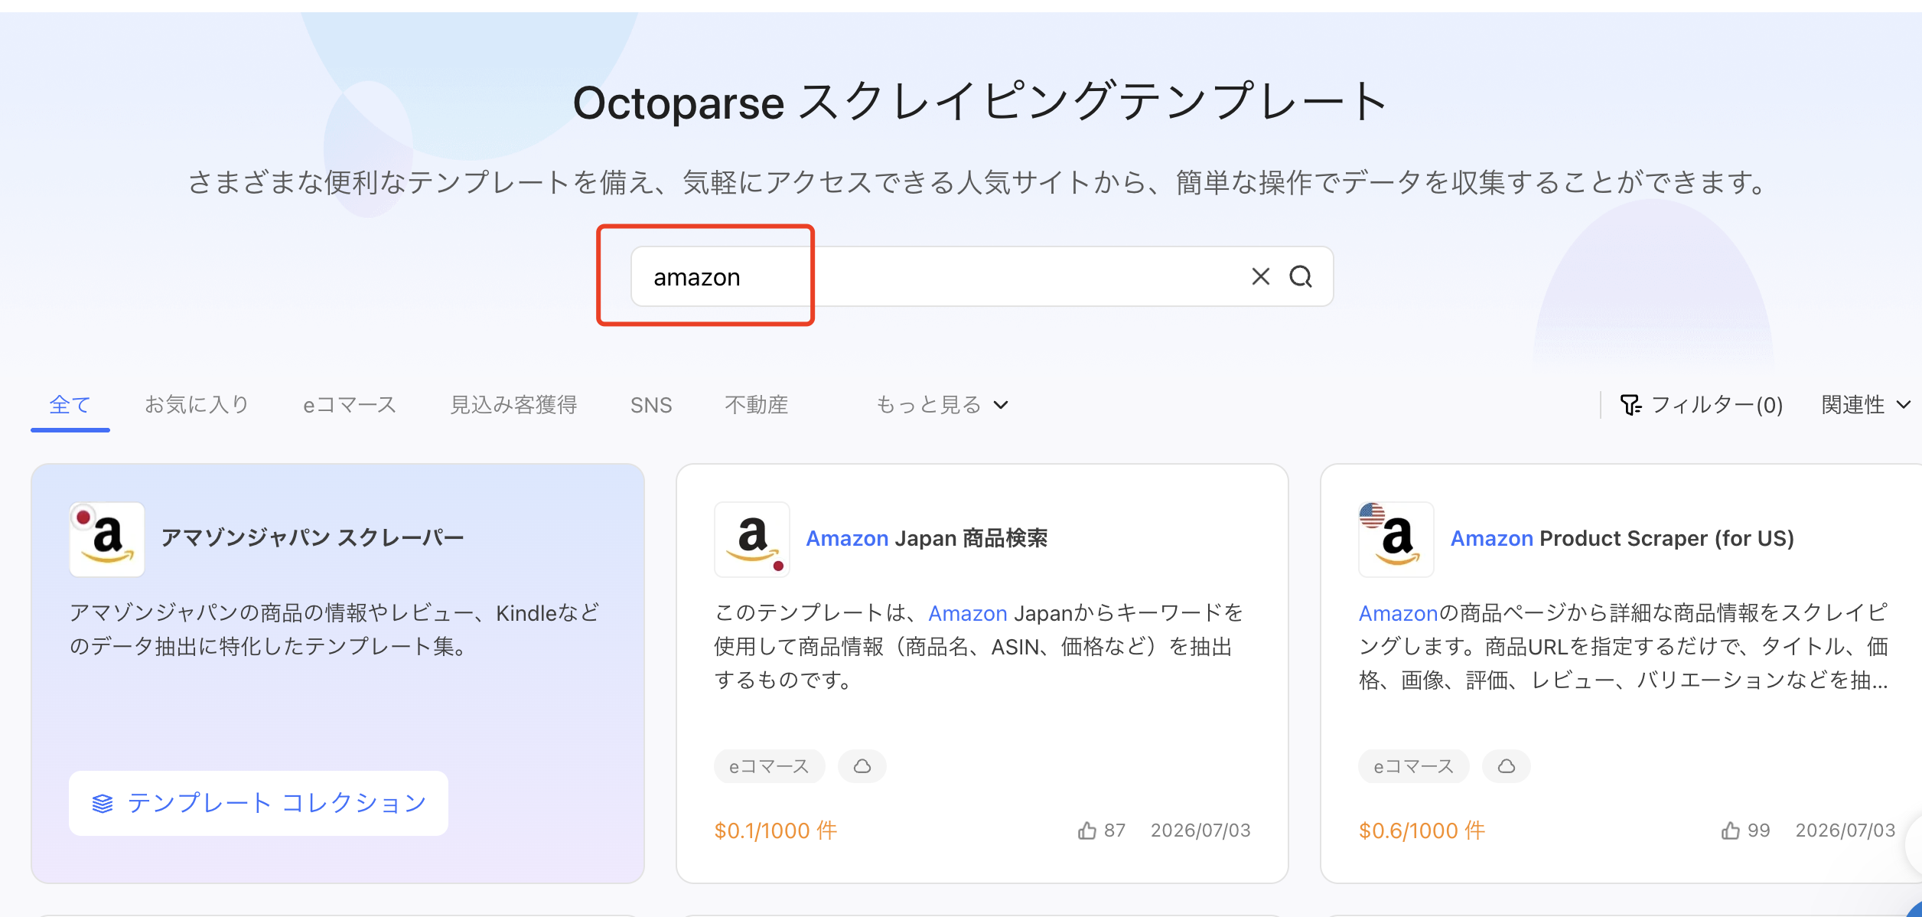Click cloud icon on Amazon Product Scraper card
1922x917 pixels.
click(1507, 766)
